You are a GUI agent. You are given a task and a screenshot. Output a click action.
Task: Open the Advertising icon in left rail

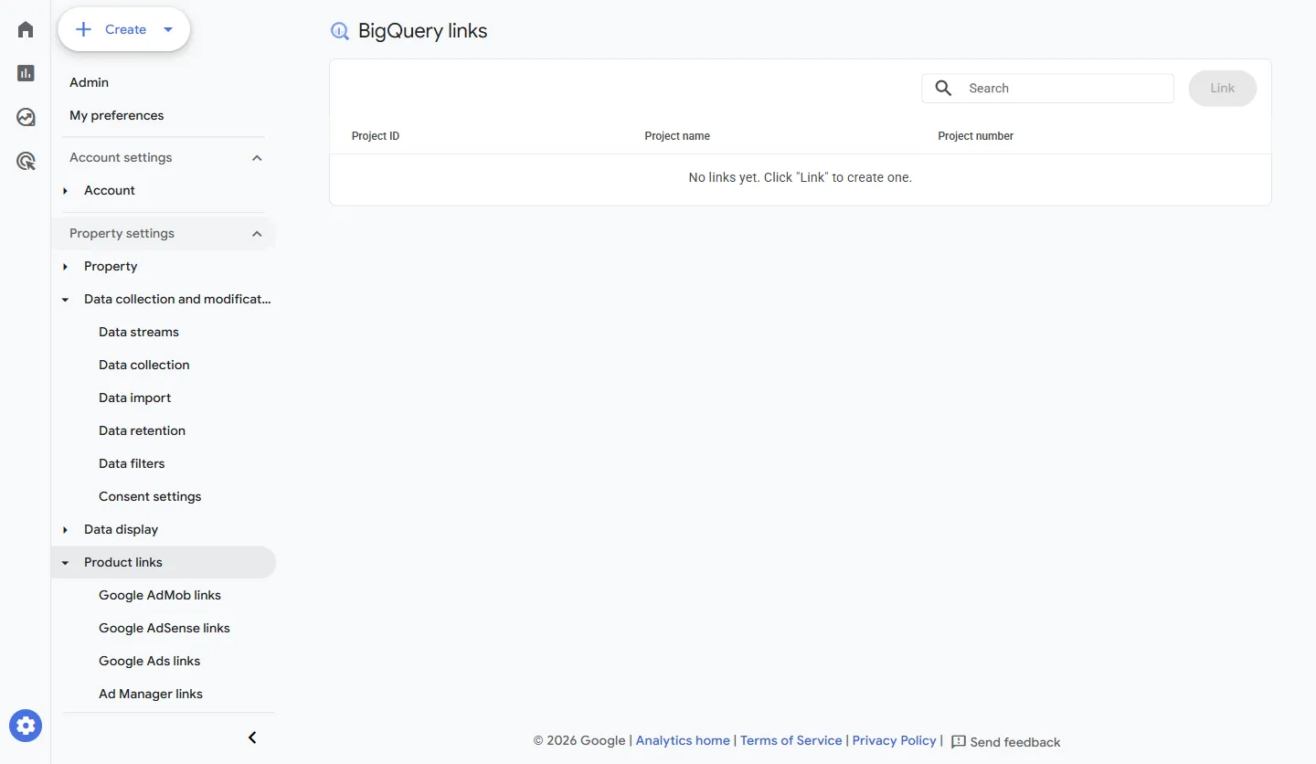(x=26, y=162)
